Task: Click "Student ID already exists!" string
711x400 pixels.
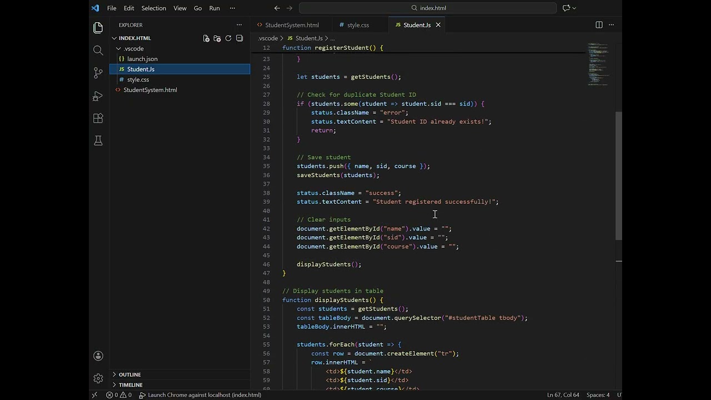Action: [437, 122]
